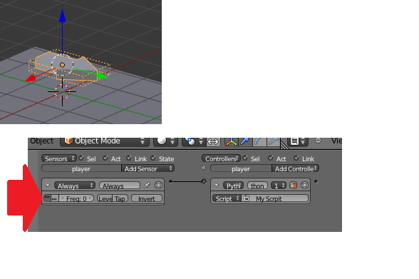Toggle the Invert button
The image size is (419, 279).
pos(147,198)
